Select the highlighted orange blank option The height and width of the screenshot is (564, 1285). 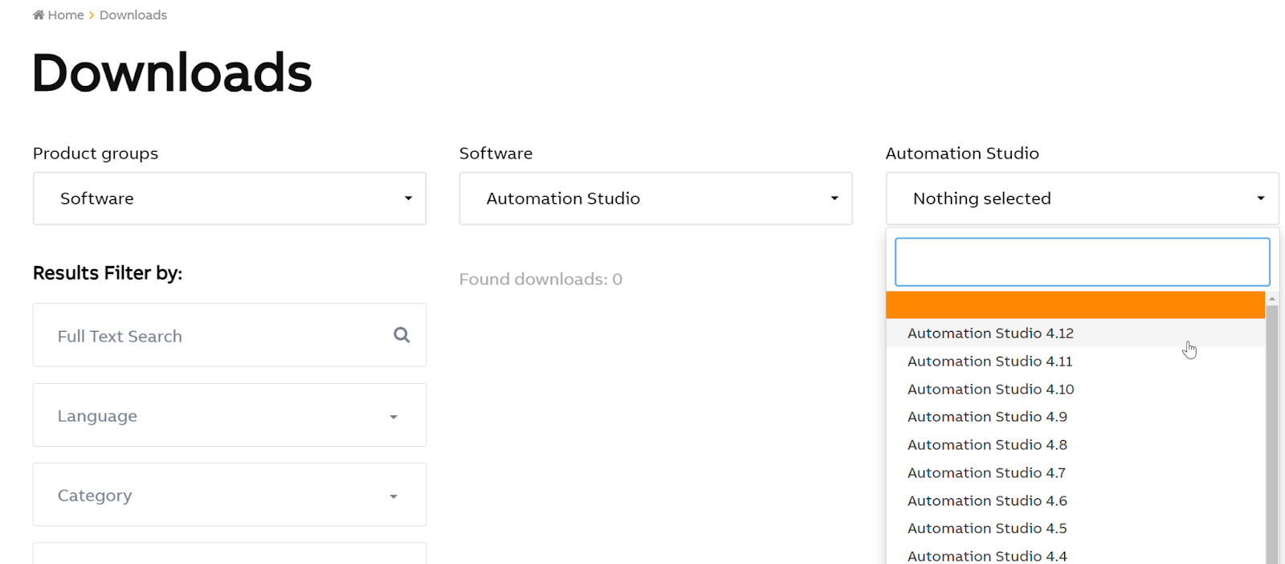tap(1075, 305)
